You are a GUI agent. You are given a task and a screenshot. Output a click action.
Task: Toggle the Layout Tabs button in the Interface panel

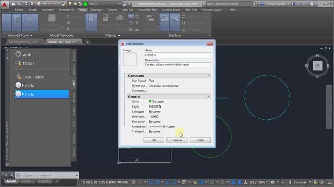pyautogui.click(x=174, y=22)
